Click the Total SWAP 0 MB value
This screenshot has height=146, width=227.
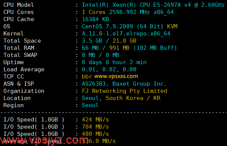(x=100, y=55)
